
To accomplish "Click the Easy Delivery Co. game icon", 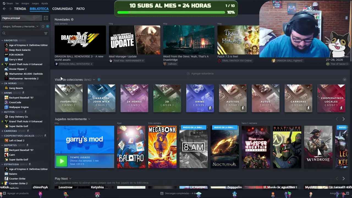I will (6, 117).
